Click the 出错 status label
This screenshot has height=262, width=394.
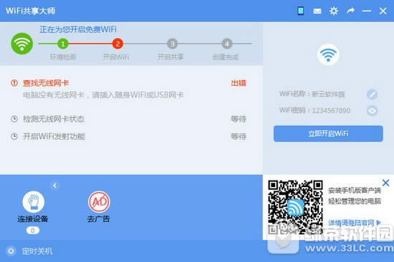[239, 83]
